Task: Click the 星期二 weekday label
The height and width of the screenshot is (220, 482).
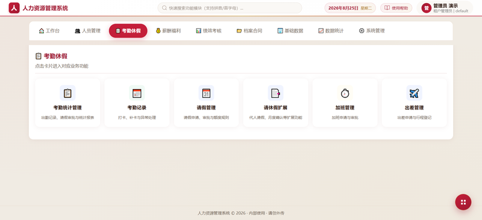Action: click(366, 8)
